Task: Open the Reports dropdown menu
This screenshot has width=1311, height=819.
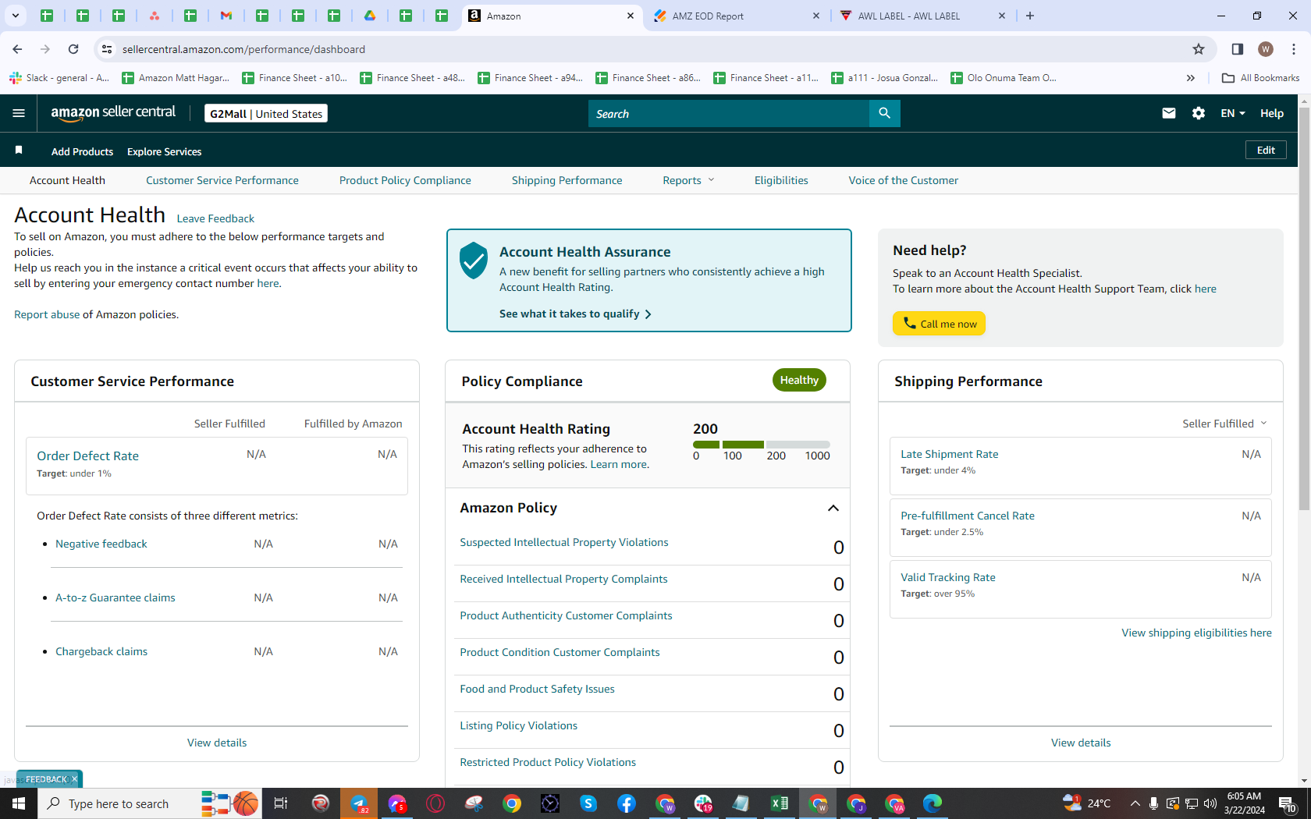Action: [x=688, y=180]
